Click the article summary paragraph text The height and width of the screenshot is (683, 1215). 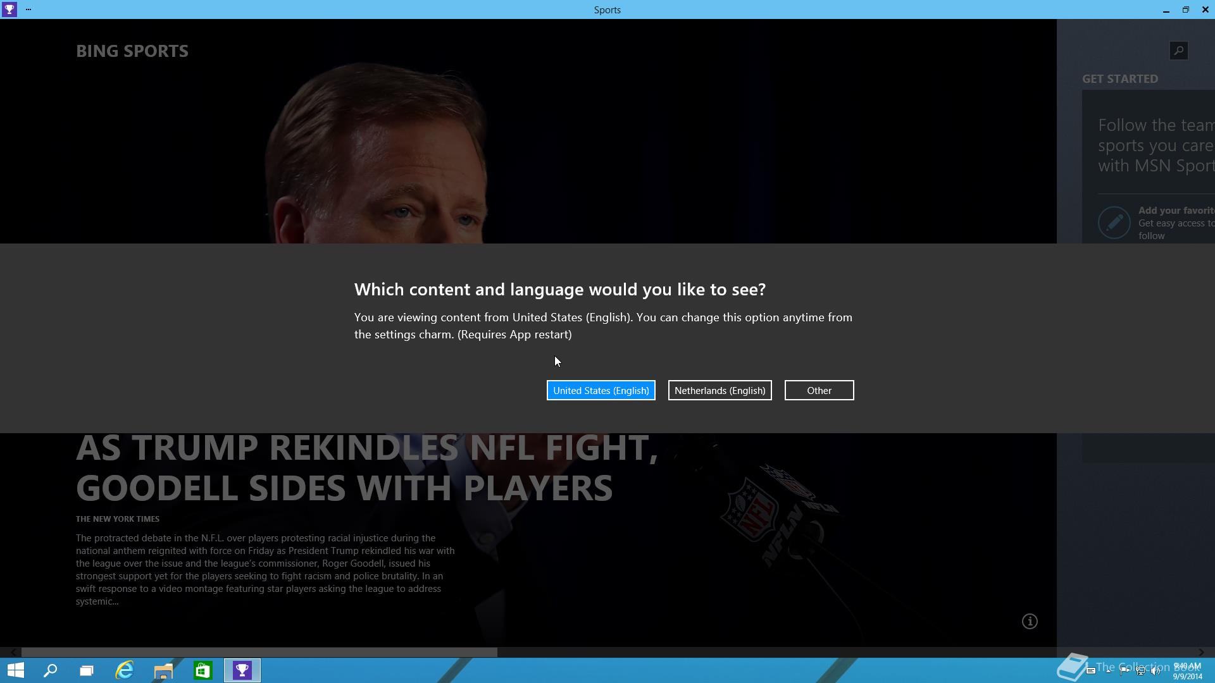pyautogui.click(x=265, y=569)
